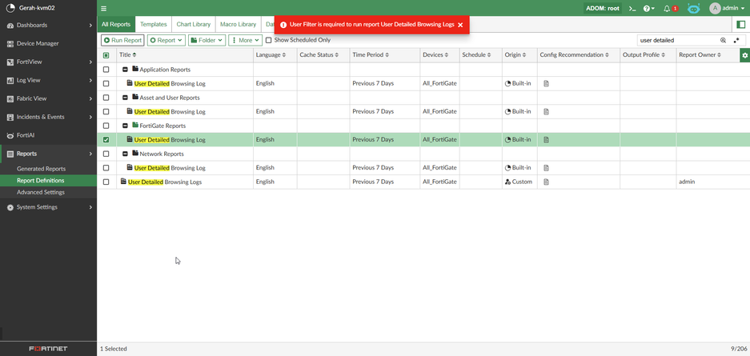Toggle the select-all header checkbox

(106, 55)
